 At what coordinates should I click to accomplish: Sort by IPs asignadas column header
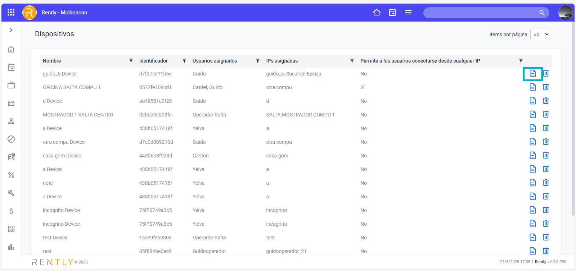[282, 61]
